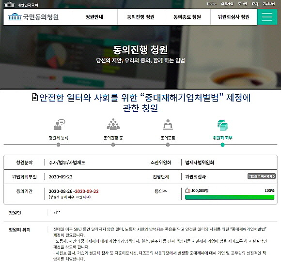The image size is (281, 262).
Task: Click the 대한민국국회 emblem logo
Action: point(21,4)
